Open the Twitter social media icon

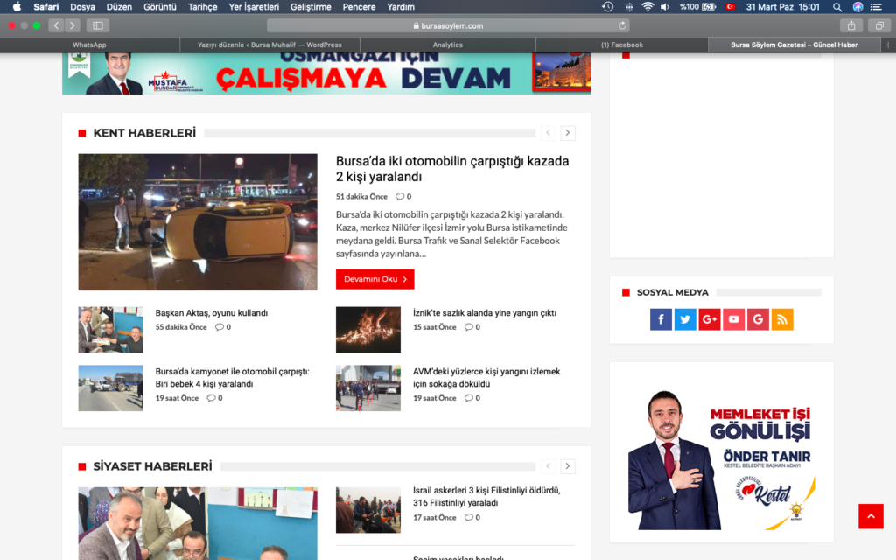click(x=685, y=320)
